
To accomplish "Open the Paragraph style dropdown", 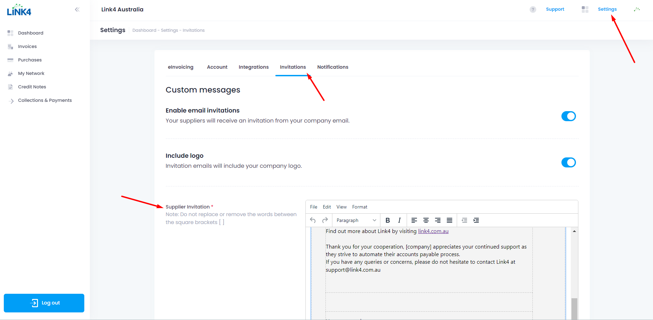I will click(x=356, y=220).
